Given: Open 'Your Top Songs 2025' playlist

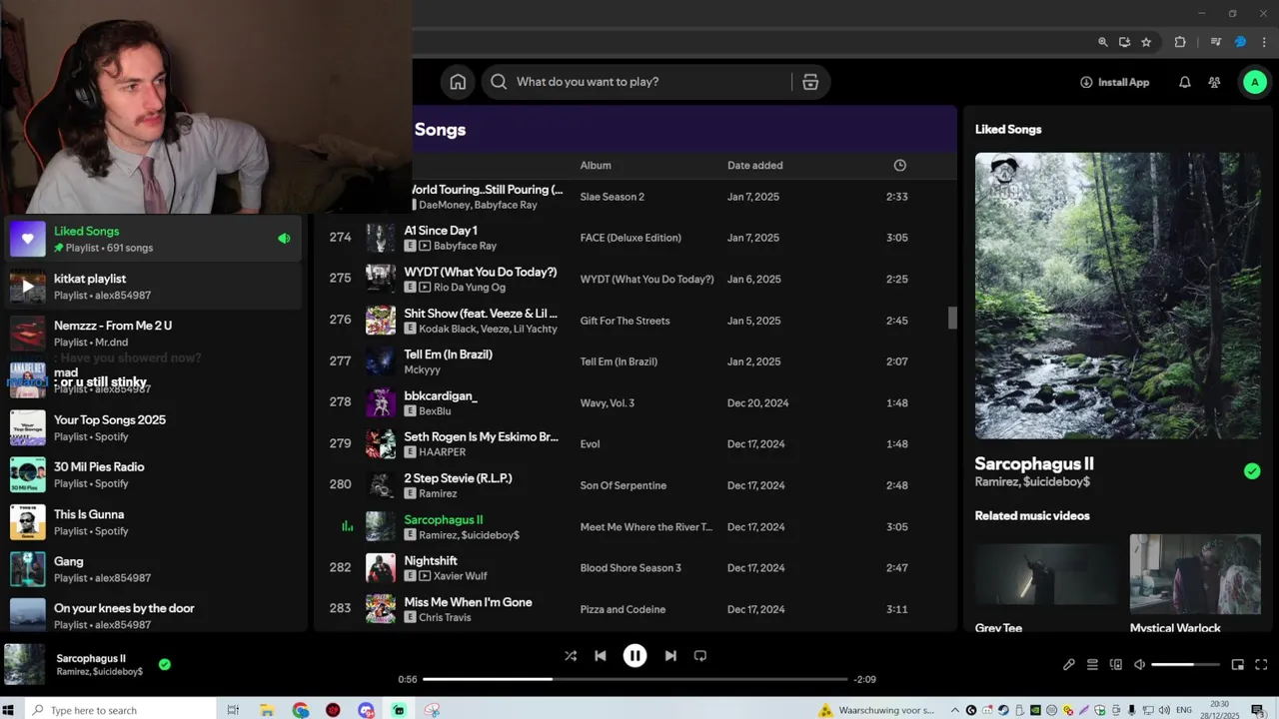Looking at the screenshot, I should [153, 427].
